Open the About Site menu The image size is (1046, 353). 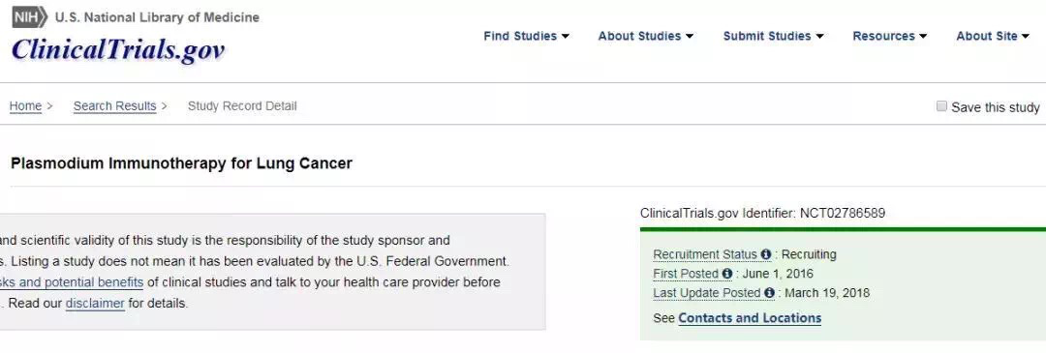[993, 36]
